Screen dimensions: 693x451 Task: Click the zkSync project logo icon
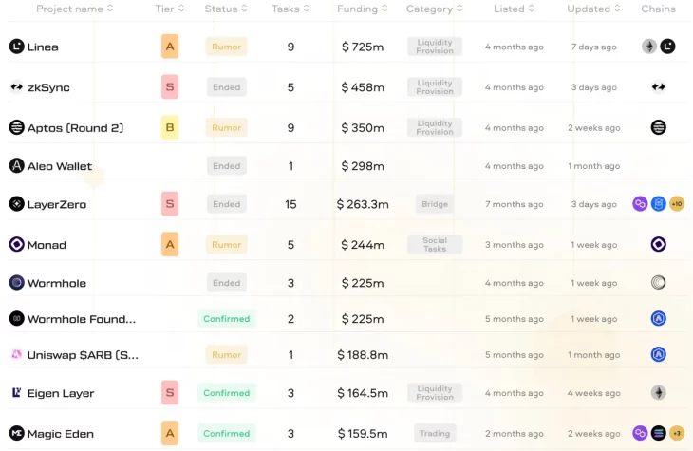[x=16, y=87]
